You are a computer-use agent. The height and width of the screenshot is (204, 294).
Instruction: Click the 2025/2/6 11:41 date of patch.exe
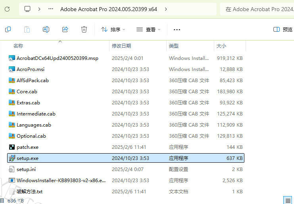pyautogui.click(x=129, y=147)
